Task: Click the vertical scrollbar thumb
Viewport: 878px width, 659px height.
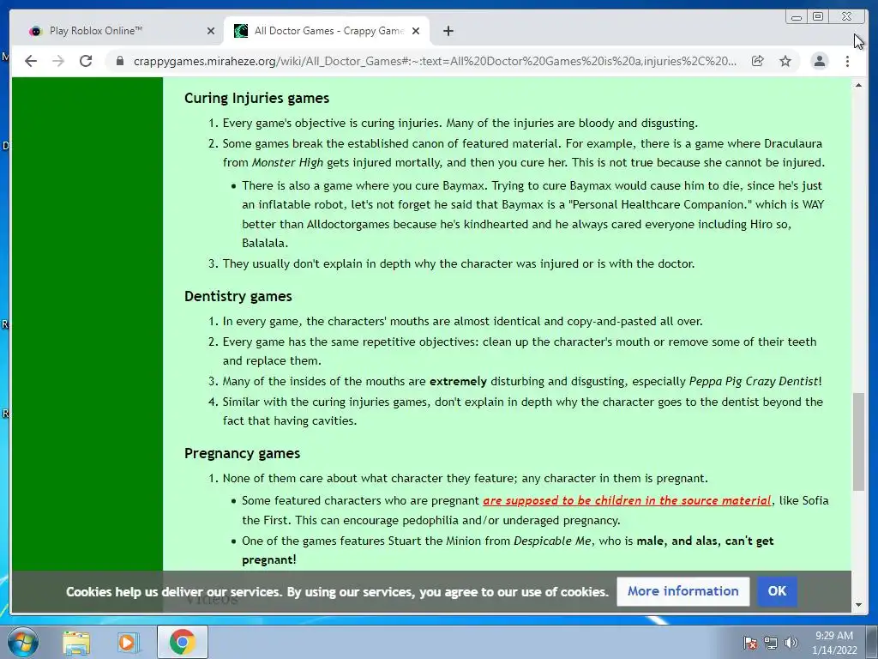Action: (858, 442)
